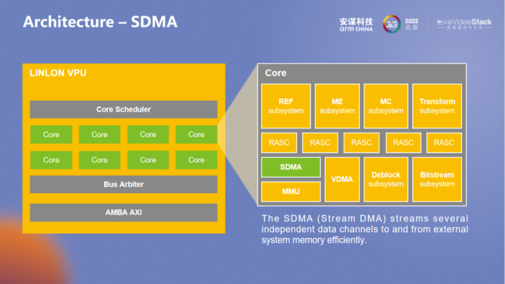Click the colorful circular 2022 event logo
Screen dimensions: 505x284
click(391, 24)
